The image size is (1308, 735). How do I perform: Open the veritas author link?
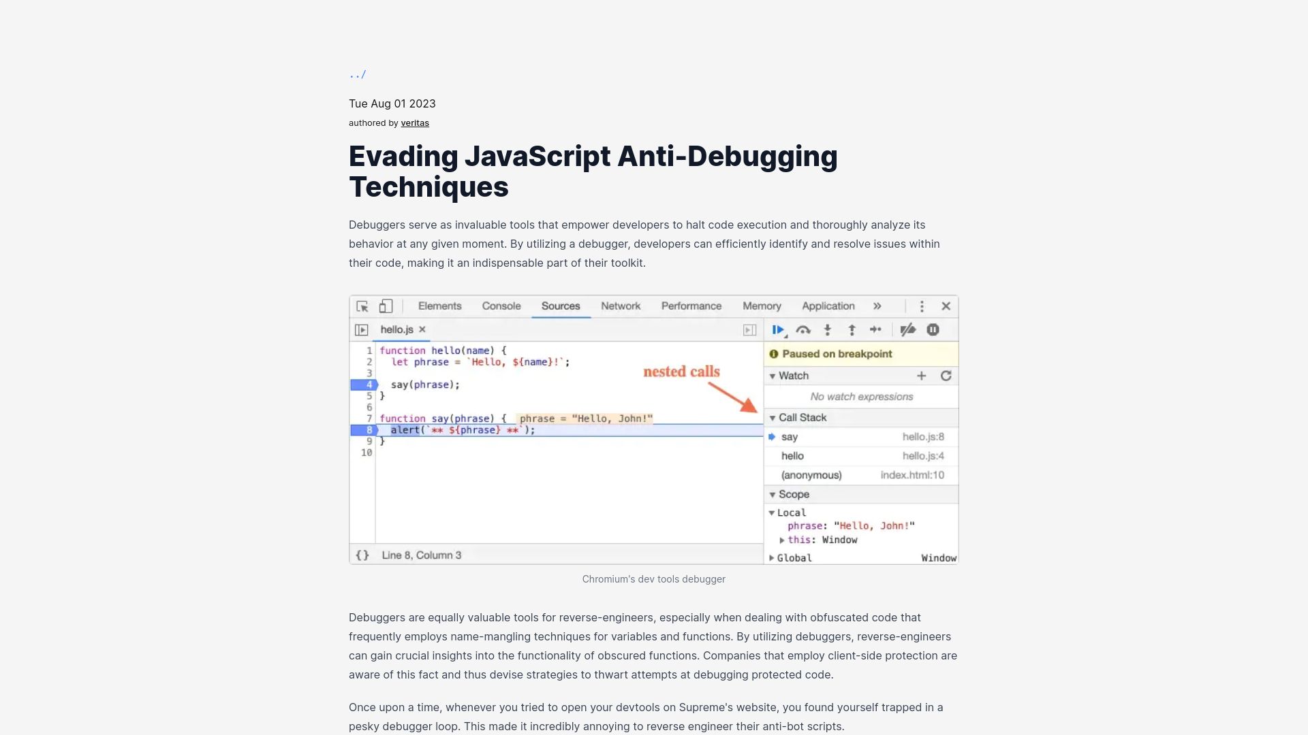(x=415, y=123)
